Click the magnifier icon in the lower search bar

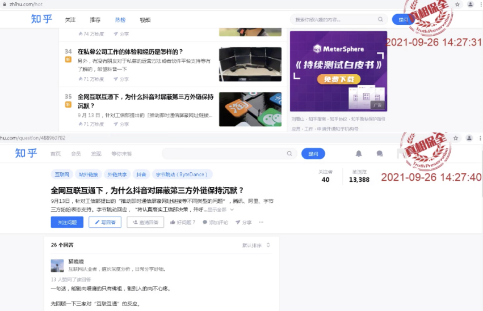pyautogui.click(x=289, y=154)
